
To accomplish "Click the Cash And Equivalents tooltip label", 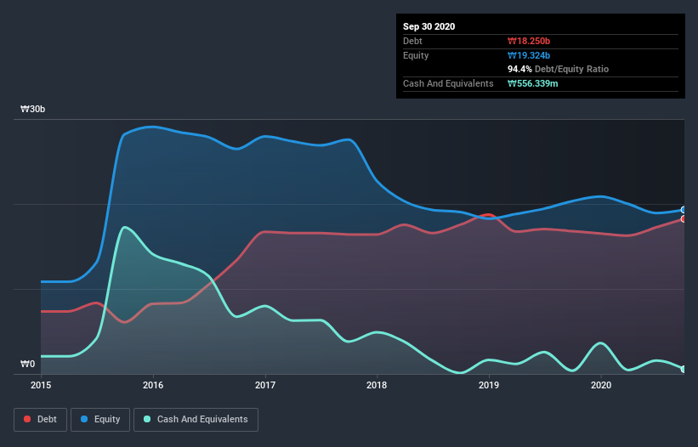I will [448, 84].
